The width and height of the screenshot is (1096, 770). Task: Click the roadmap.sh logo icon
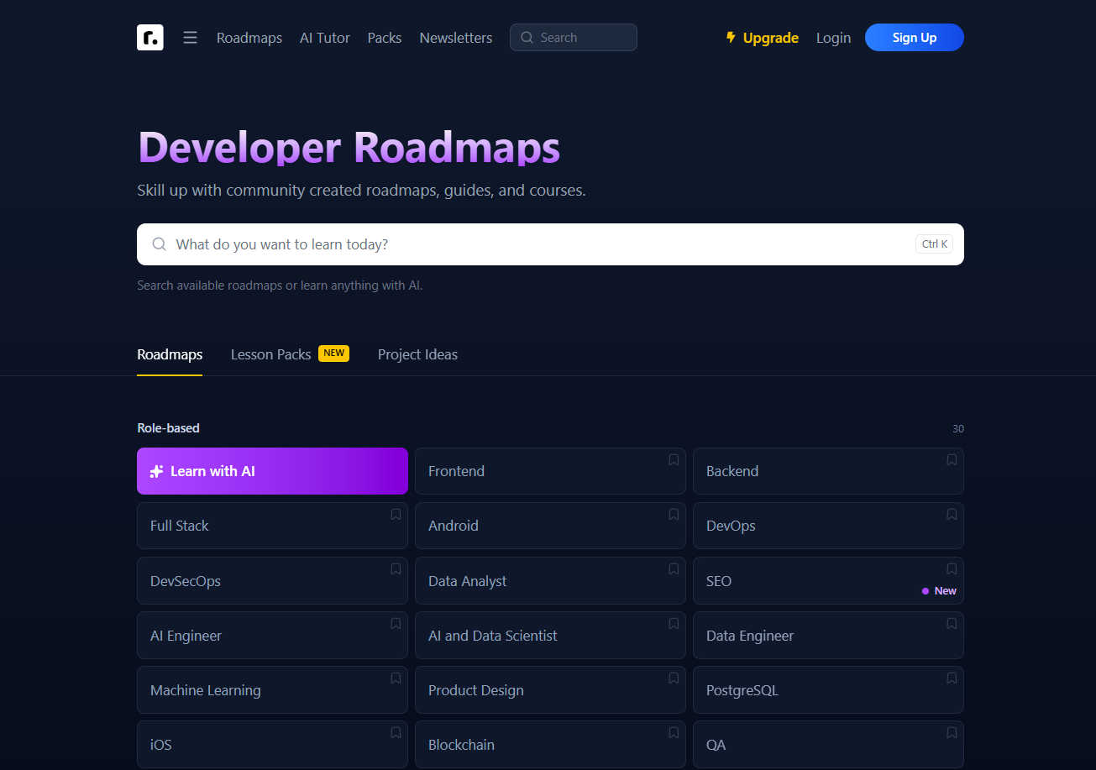pyautogui.click(x=150, y=38)
